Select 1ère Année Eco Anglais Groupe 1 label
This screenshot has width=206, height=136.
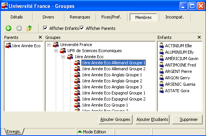click(112, 75)
